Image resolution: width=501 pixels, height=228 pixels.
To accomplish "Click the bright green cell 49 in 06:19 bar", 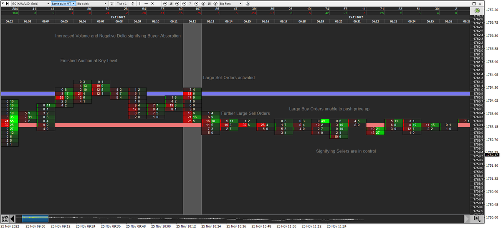I will (x=323, y=121).
